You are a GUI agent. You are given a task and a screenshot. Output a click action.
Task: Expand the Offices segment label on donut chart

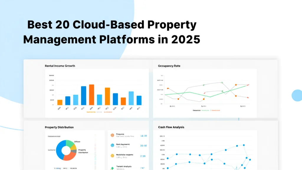[77, 142]
